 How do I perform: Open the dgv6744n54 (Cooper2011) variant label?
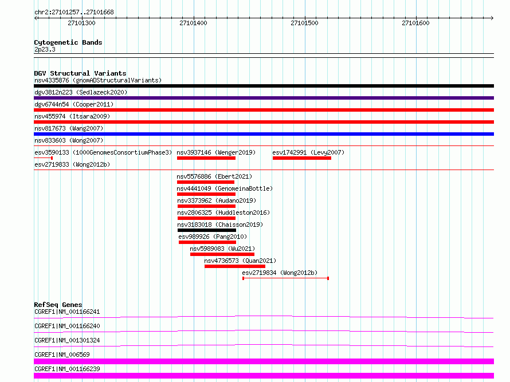pos(74,104)
